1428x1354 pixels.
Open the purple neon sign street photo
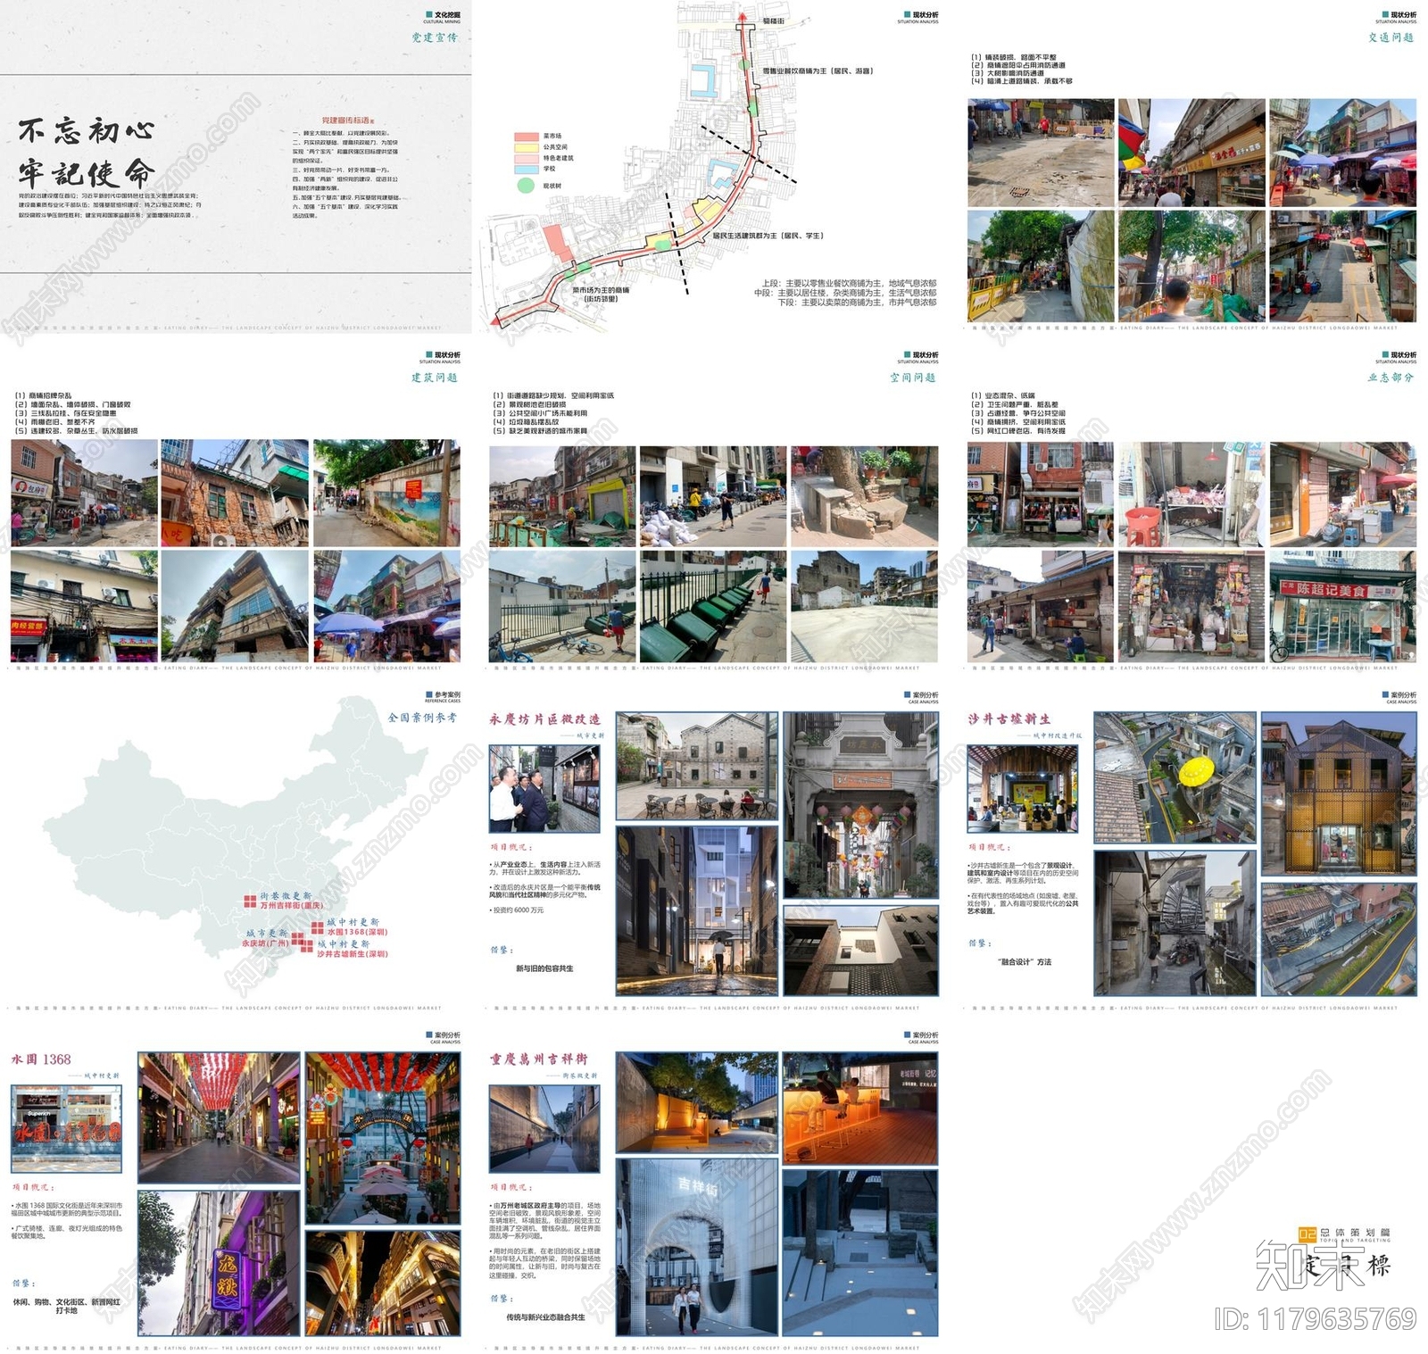pos(219,1263)
